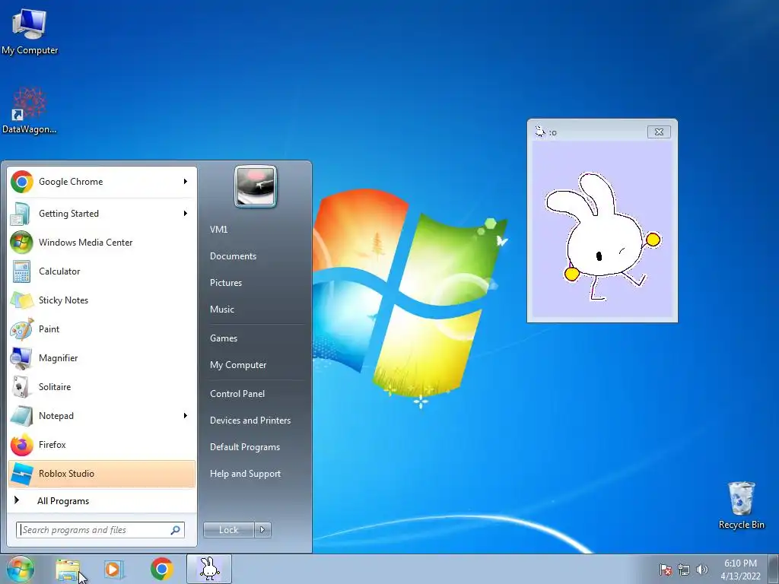Click the Start orb button

[x=20, y=569]
